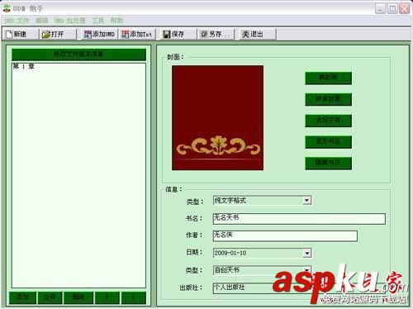Screen dimensions: 413x309
Task: Click the 新建 (New) toolbar button
Action: (20, 34)
